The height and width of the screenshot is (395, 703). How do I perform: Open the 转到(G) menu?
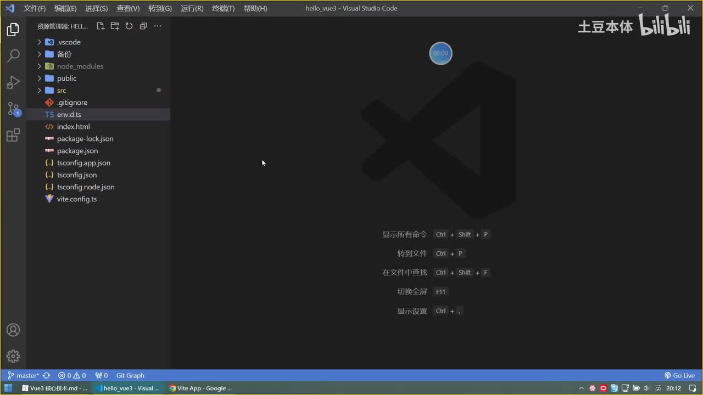pyautogui.click(x=160, y=8)
